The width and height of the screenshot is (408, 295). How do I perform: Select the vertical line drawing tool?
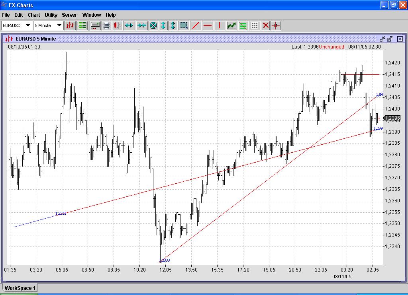(x=219, y=25)
